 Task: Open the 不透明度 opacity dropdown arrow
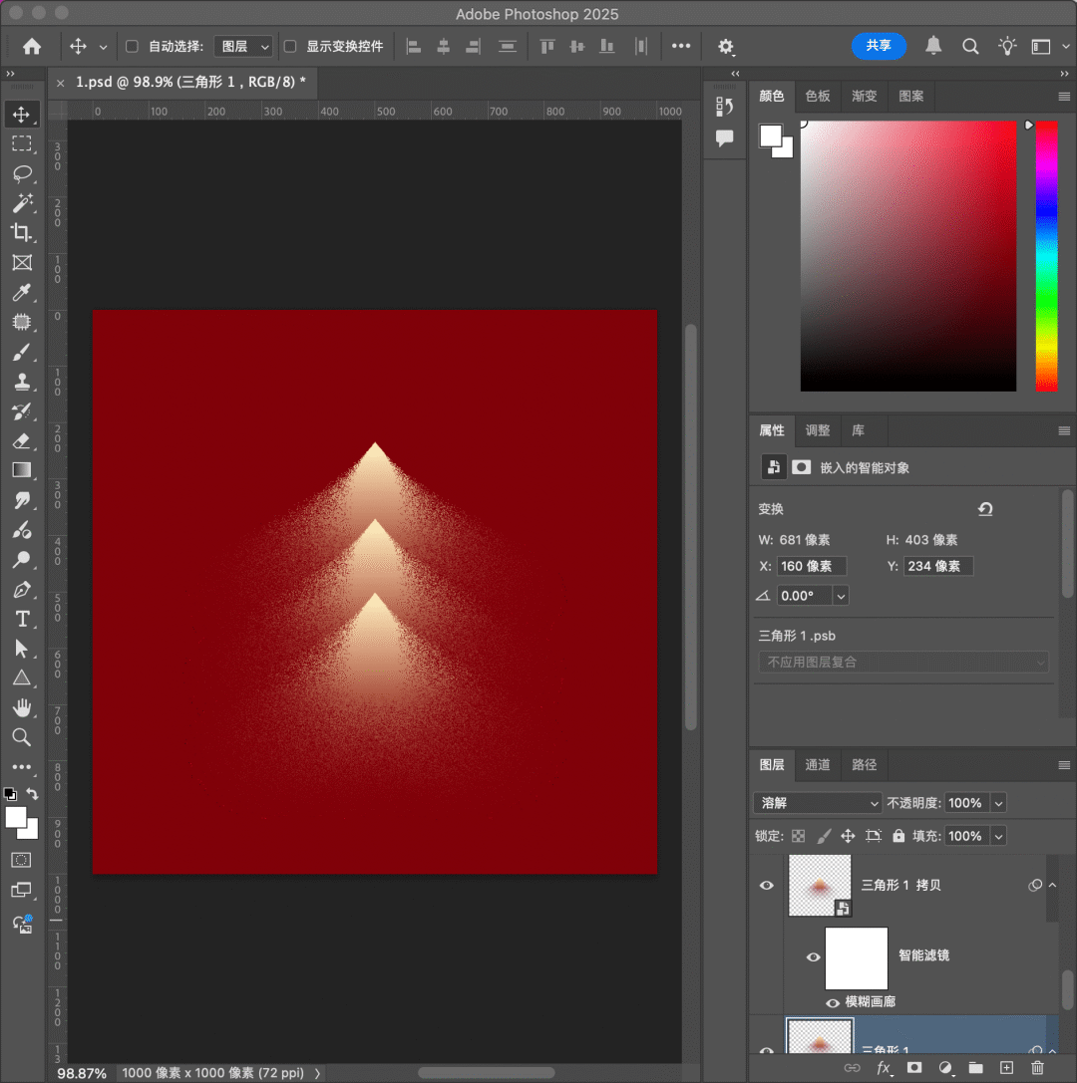pos(998,803)
